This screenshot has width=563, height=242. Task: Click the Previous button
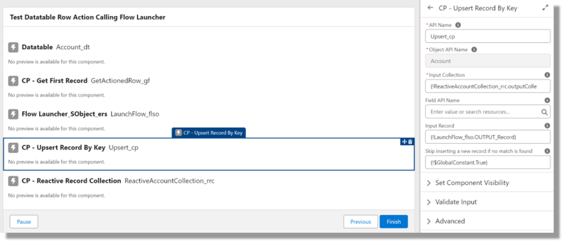point(360,222)
